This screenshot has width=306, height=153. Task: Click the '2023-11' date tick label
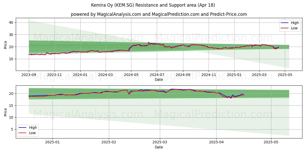pos(55,75)
